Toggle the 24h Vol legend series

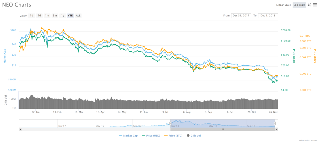tap(194, 135)
